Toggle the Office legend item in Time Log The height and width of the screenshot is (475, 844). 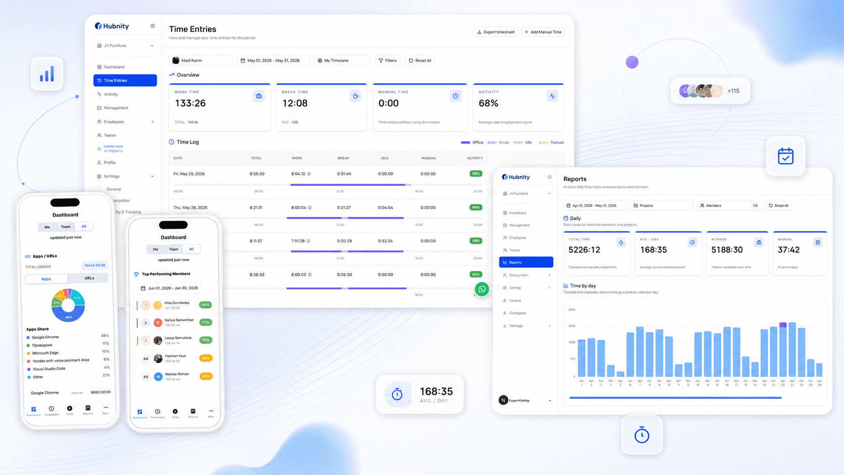(x=472, y=142)
